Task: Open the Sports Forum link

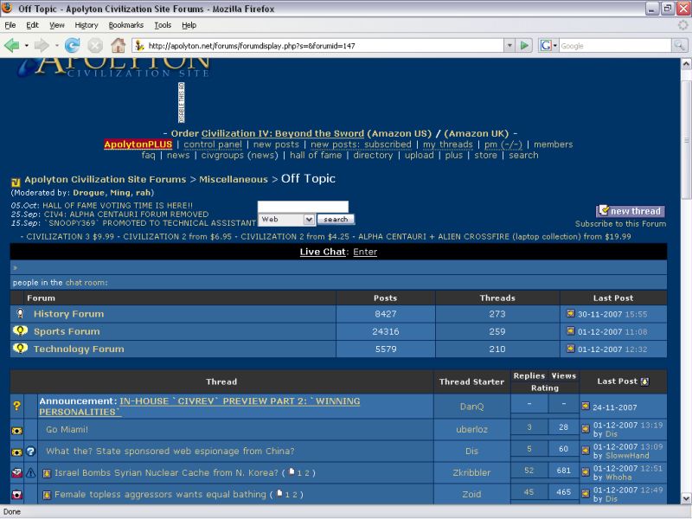Action: pyautogui.click(x=67, y=331)
